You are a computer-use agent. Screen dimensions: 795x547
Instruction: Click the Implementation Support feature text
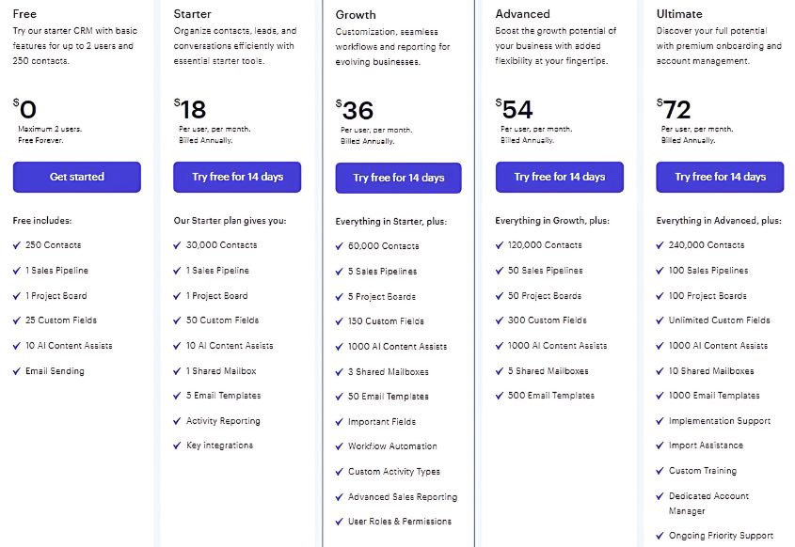click(x=720, y=421)
